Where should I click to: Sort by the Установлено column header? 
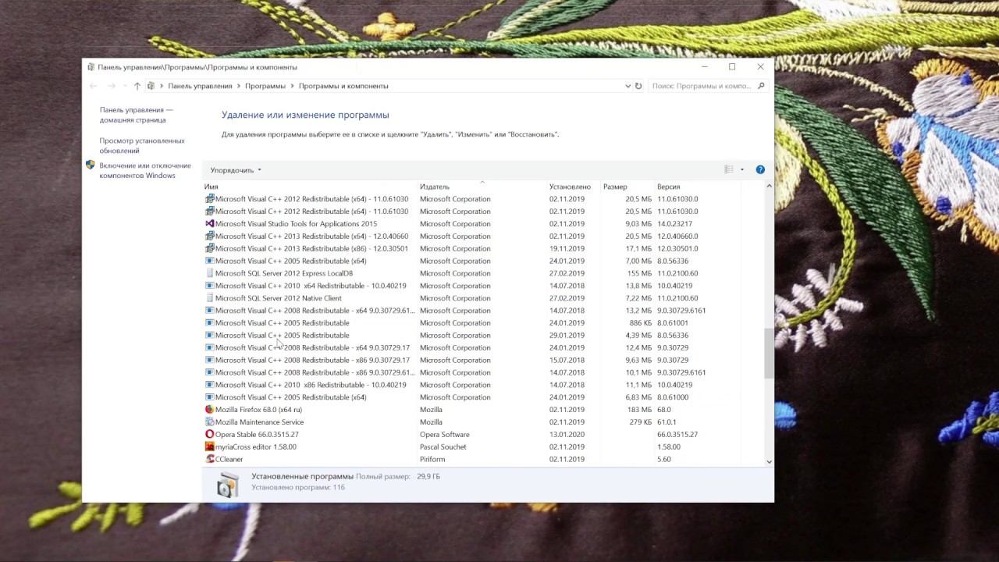tap(570, 187)
